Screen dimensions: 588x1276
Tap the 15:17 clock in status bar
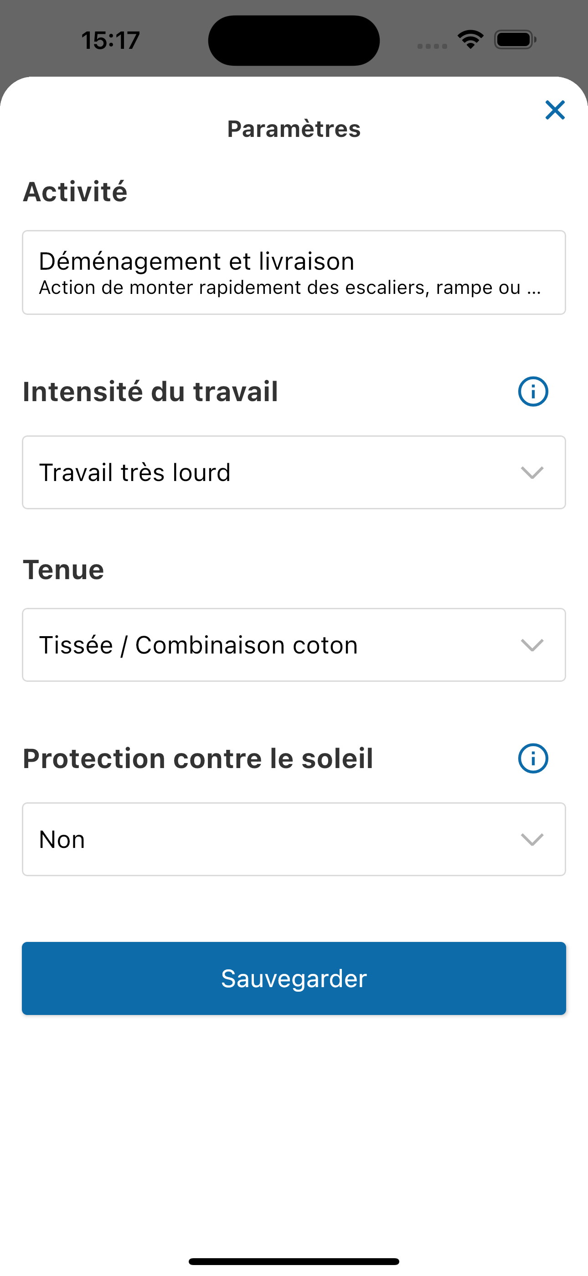pyautogui.click(x=110, y=40)
